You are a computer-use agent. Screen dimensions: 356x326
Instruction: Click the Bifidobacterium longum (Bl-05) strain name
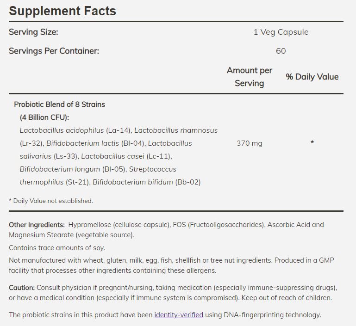[x=72, y=169]
